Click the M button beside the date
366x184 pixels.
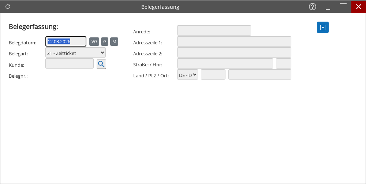click(x=114, y=42)
